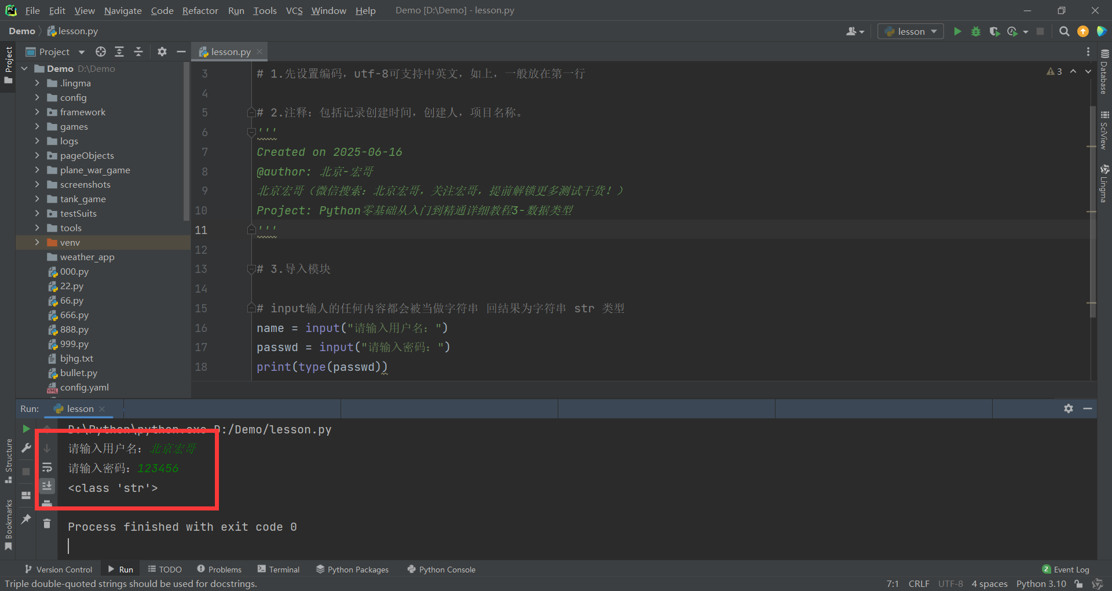The height and width of the screenshot is (591, 1112).
Task: Start debugging with the bug icon
Action: [976, 31]
